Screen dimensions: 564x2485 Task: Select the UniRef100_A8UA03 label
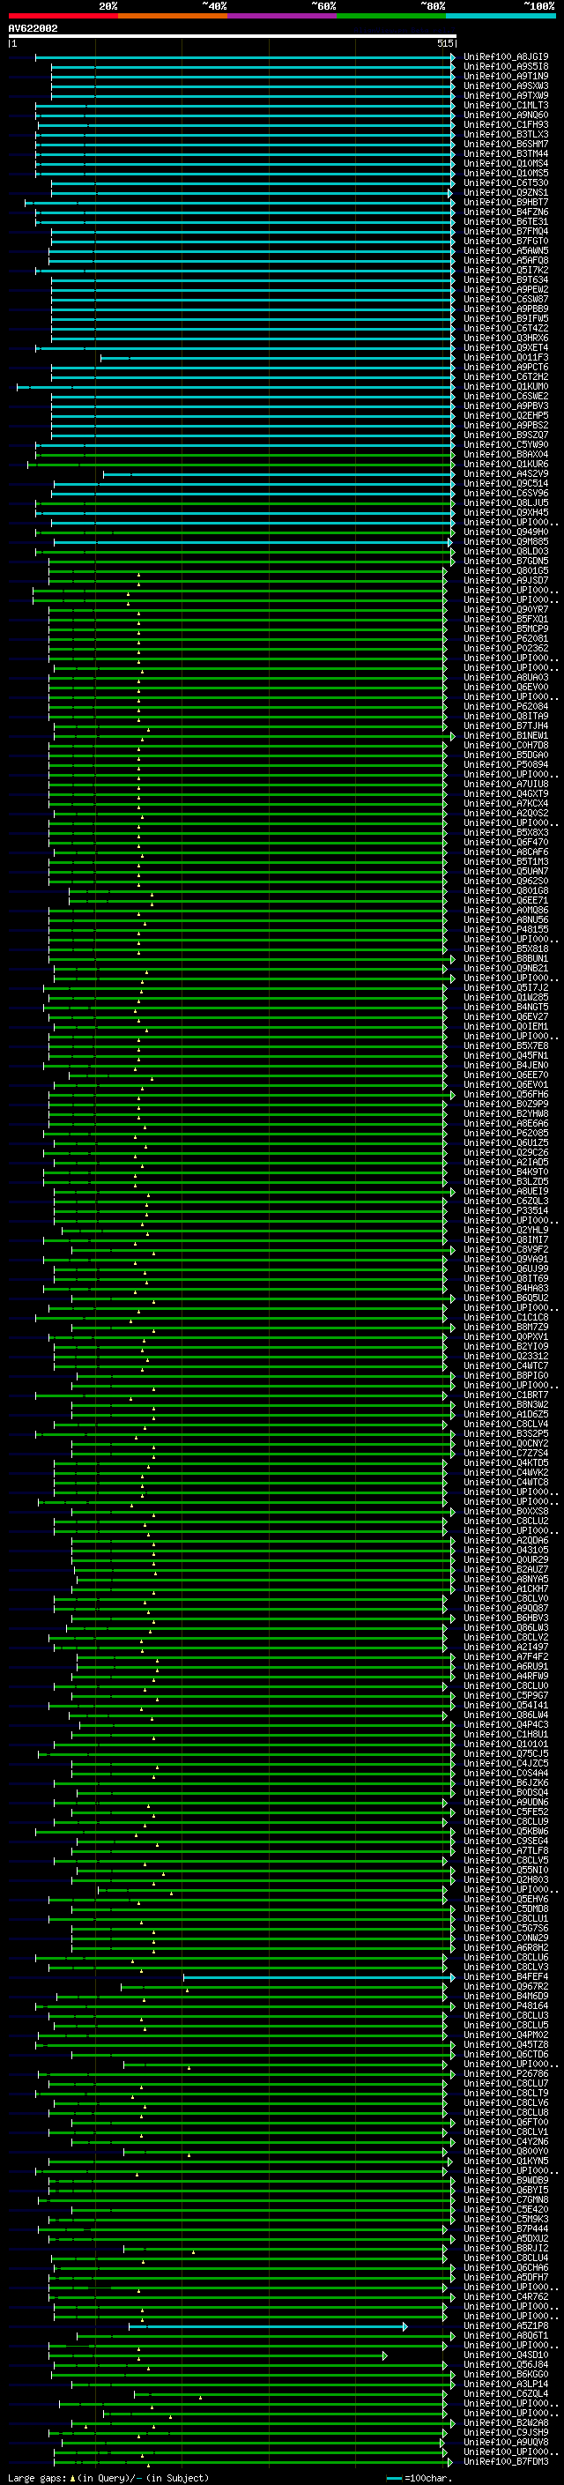point(506,678)
